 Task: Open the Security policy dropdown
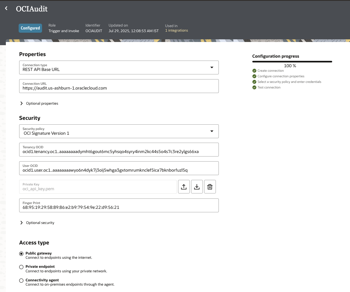coord(212,131)
